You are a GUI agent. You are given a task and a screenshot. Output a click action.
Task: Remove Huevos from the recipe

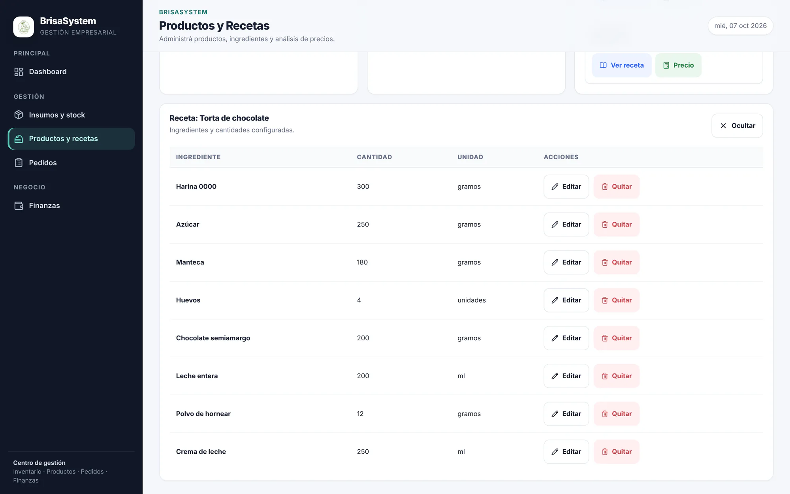616,300
